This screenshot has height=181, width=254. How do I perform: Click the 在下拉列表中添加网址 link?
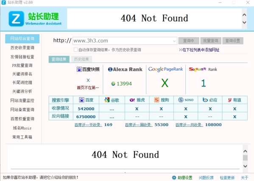tap(199, 50)
